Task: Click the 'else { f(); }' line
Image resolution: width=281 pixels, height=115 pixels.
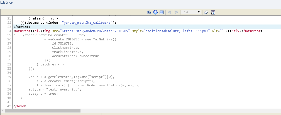Action: [x=43, y=18]
